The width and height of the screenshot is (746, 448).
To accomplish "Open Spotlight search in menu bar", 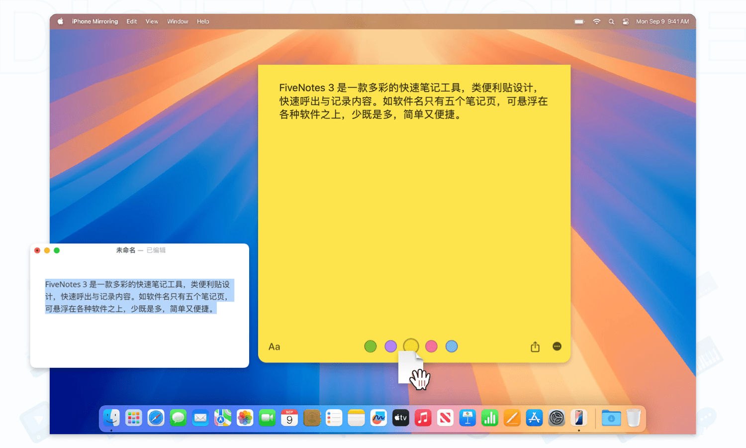I will [611, 21].
